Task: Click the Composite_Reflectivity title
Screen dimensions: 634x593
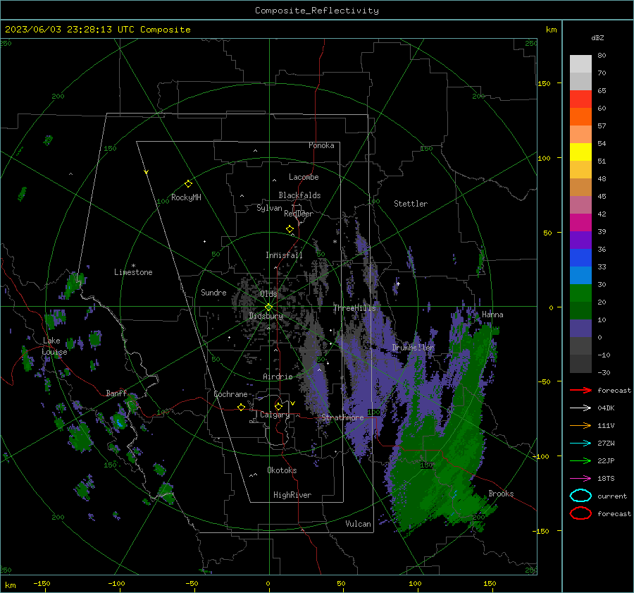Action: (x=317, y=11)
